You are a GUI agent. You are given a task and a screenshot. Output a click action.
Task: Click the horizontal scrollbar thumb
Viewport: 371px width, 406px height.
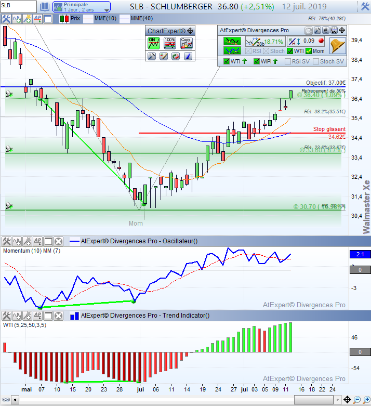pos(313,400)
